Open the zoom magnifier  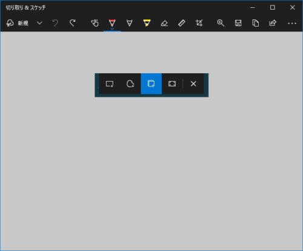221,23
